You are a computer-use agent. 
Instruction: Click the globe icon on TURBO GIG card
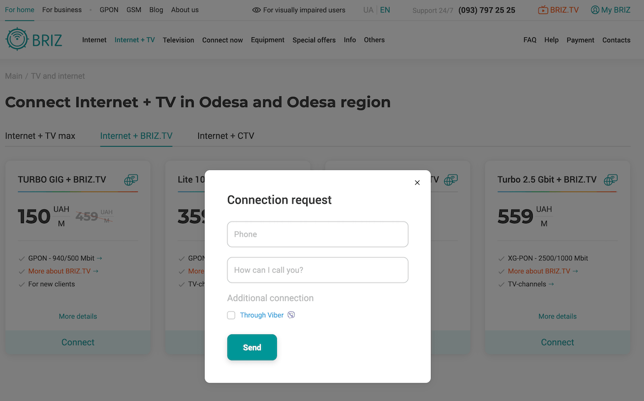pyautogui.click(x=131, y=180)
